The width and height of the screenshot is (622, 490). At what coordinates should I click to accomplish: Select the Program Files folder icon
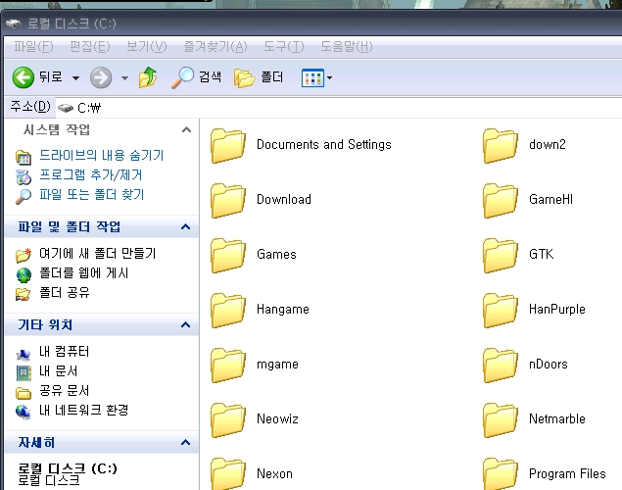(501, 473)
